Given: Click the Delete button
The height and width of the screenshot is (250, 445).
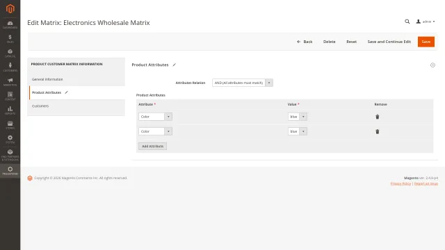Looking at the screenshot, I should coord(329,42).
